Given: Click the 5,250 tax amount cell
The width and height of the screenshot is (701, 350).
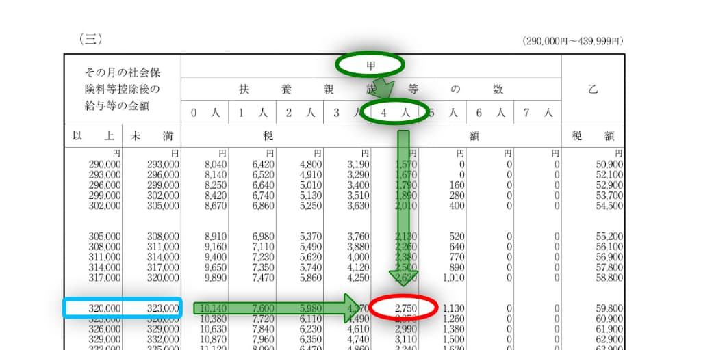Looking at the screenshot, I should (311, 206).
